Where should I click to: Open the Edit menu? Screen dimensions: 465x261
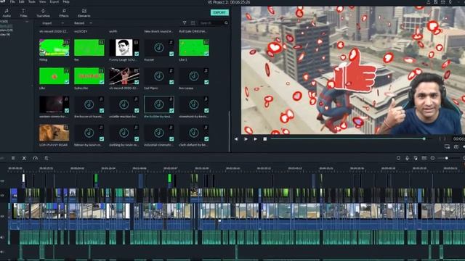pyautogui.click(x=22, y=1)
